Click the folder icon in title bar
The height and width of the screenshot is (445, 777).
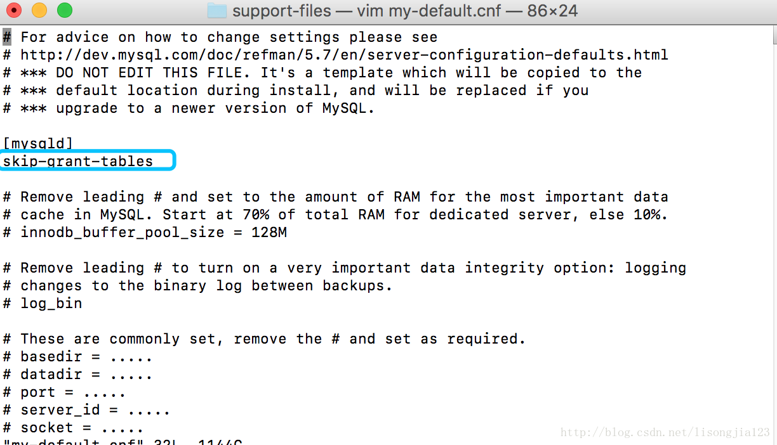coord(217,11)
